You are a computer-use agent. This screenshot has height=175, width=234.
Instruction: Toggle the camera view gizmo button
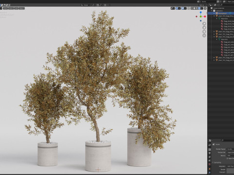click(x=204, y=32)
